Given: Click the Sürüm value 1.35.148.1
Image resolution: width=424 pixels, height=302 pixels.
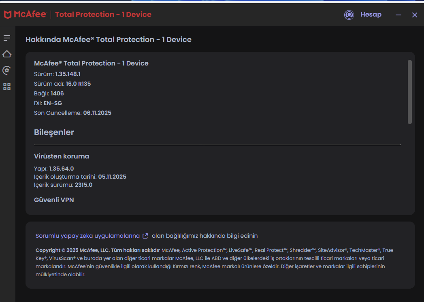Looking at the screenshot, I should (68, 74).
